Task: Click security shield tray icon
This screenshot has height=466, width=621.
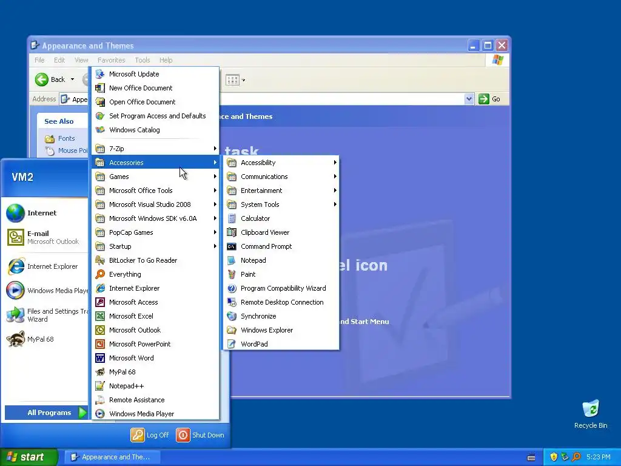Action: 553,457
